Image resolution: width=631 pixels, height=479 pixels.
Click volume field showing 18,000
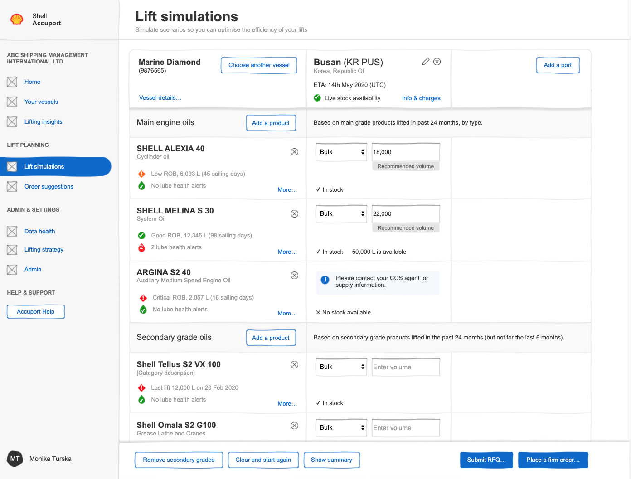point(406,152)
